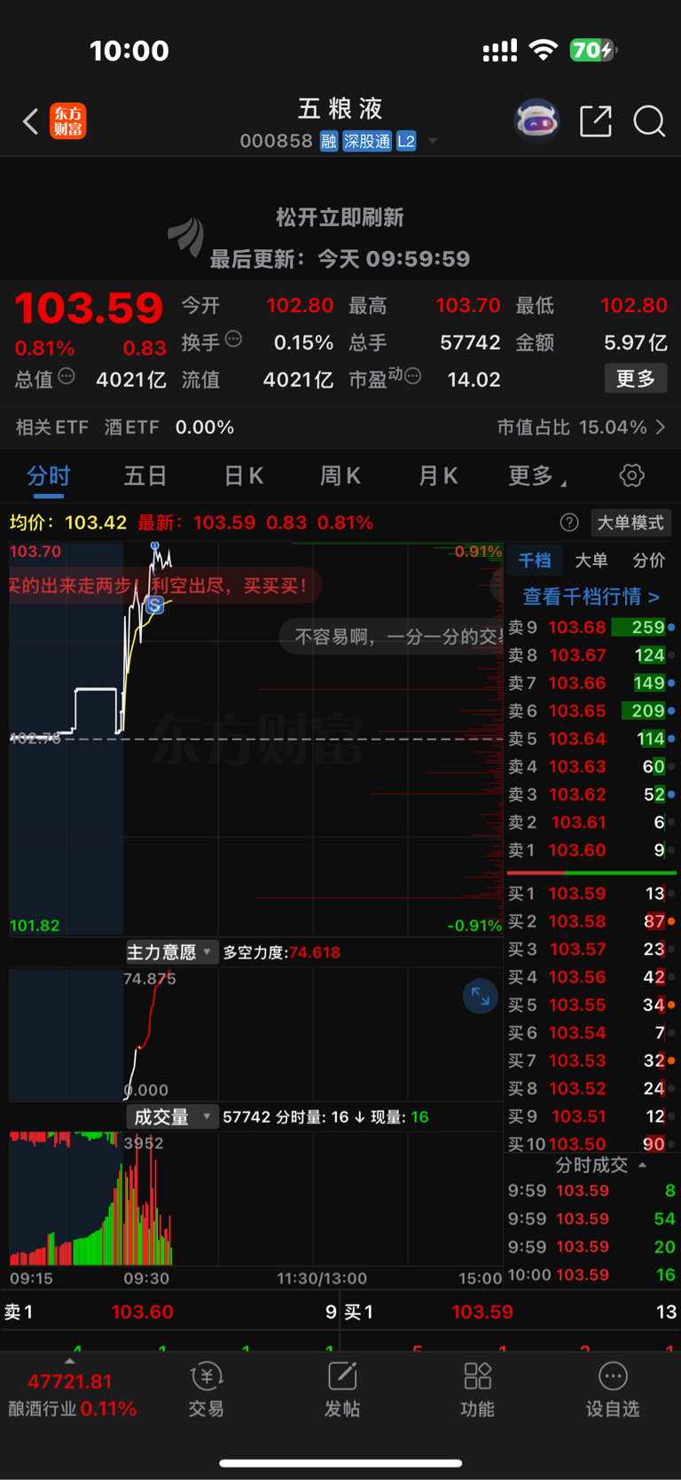Switch to the 分时 tab
The width and height of the screenshot is (681, 1480).
coord(48,476)
